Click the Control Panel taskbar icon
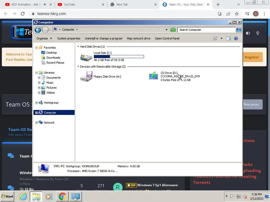Image resolution: width=270 pixels, height=202 pixels. 76,196
